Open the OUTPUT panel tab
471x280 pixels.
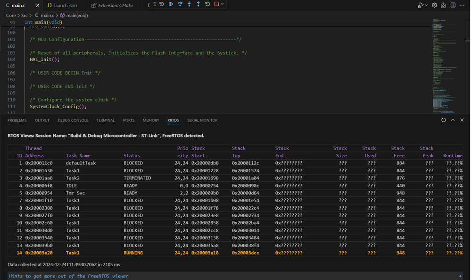[42, 120]
